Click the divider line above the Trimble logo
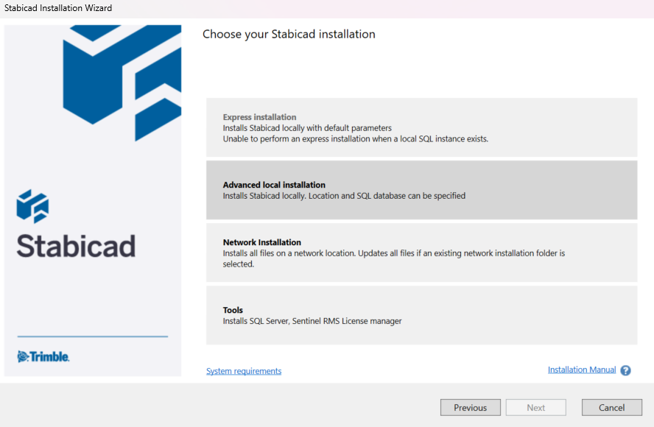Image resolution: width=654 pixels, height=427 pixels. 92,336
